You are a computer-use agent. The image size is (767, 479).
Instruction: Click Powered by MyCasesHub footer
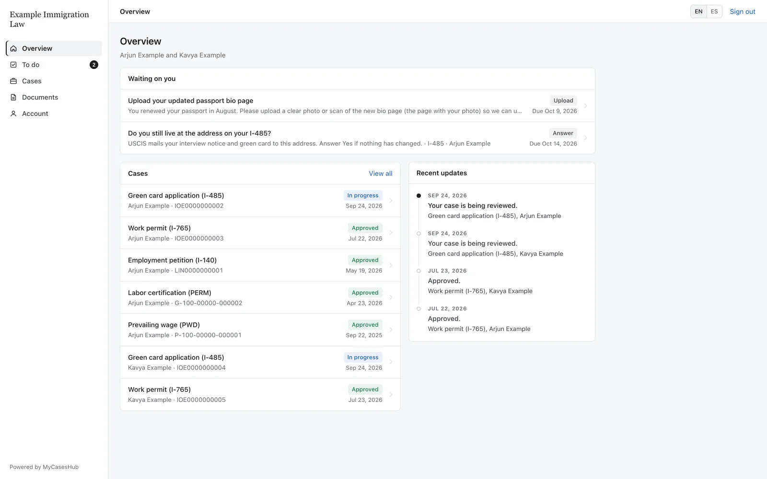[44, 467]
